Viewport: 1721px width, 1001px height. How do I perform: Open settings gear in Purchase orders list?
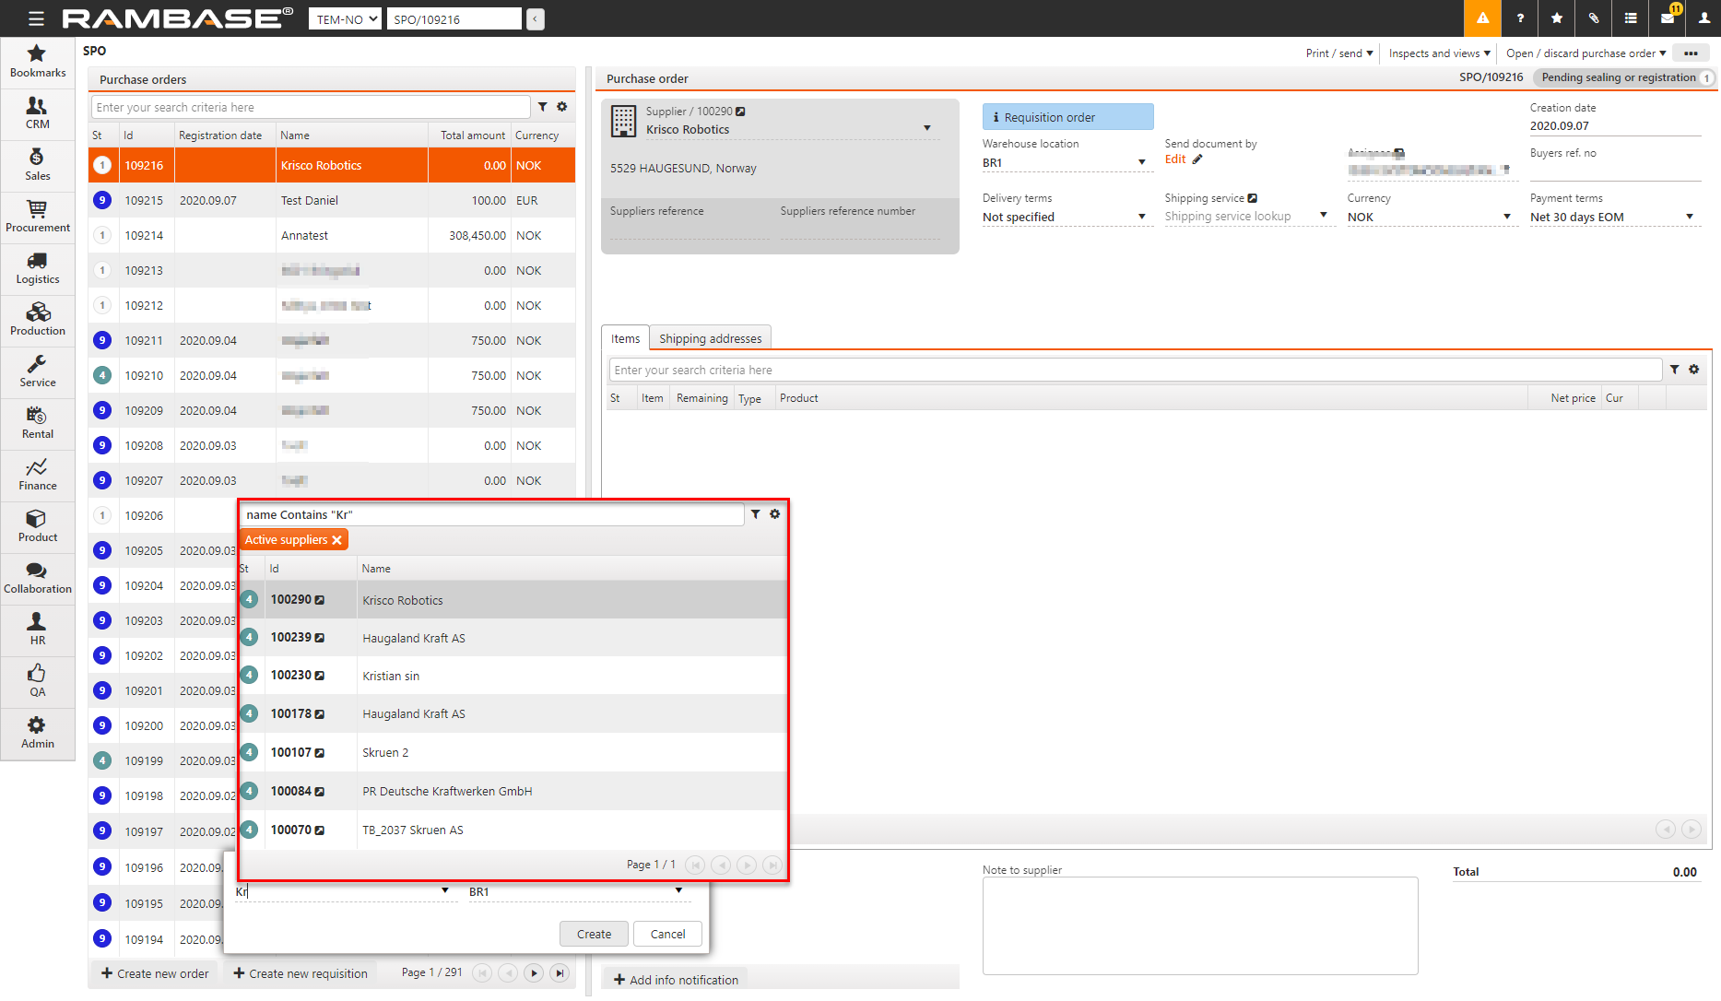click(x=562, y=107)
